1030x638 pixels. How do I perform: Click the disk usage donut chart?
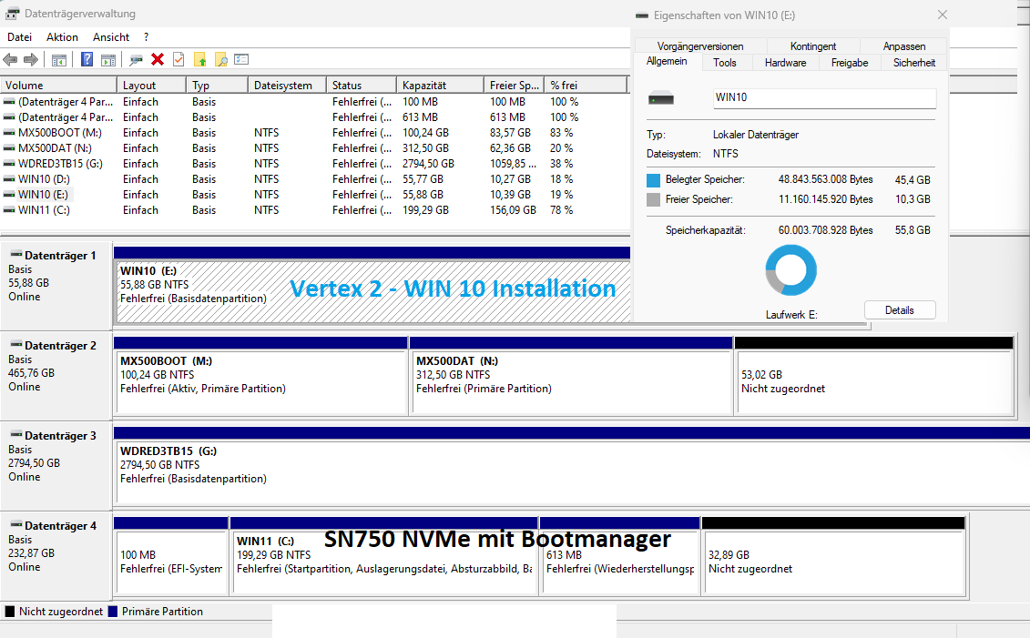point(790,270)
